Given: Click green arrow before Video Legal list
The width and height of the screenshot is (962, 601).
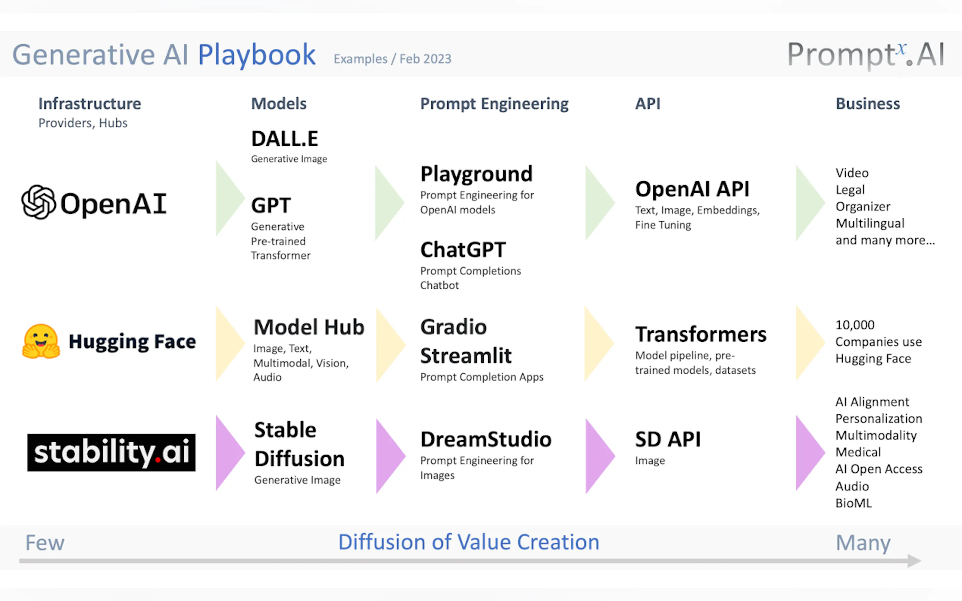Looking at the screenshot, I should click(807, 202).
